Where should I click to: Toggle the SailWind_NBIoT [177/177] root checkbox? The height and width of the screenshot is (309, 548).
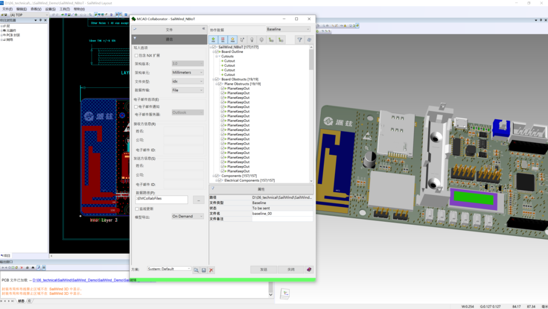click(214, 47)
